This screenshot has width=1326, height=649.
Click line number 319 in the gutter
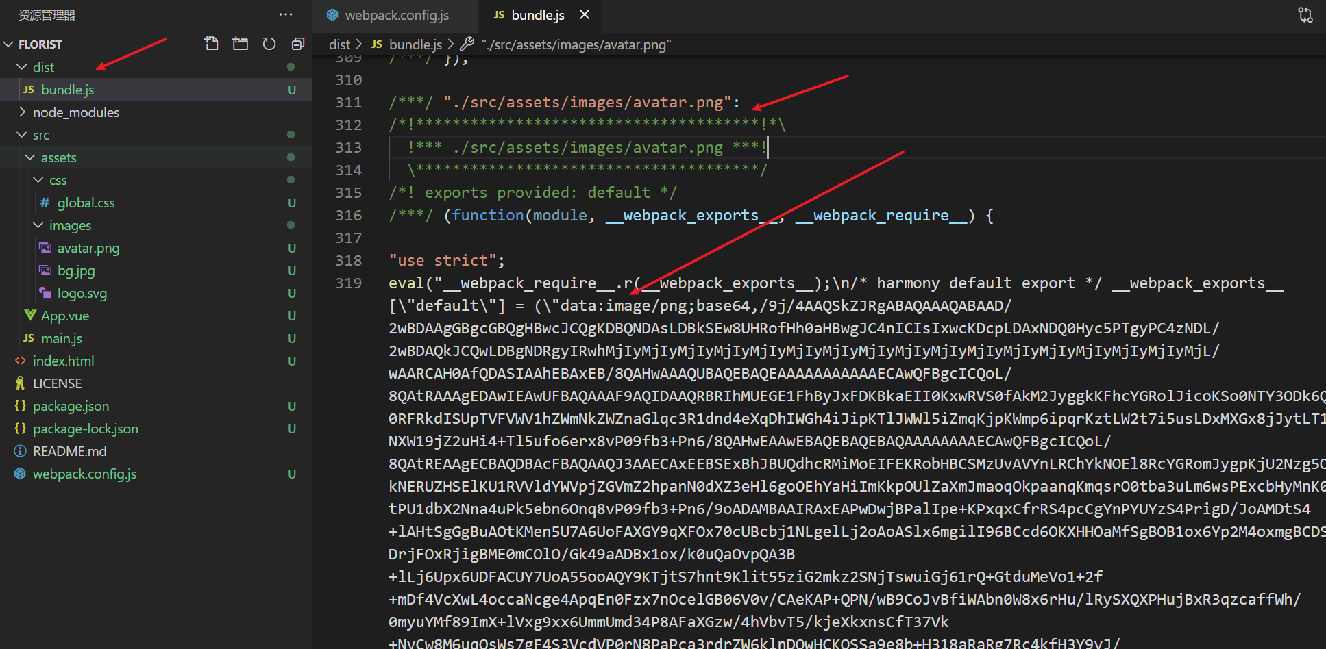[x=349, y=283]
